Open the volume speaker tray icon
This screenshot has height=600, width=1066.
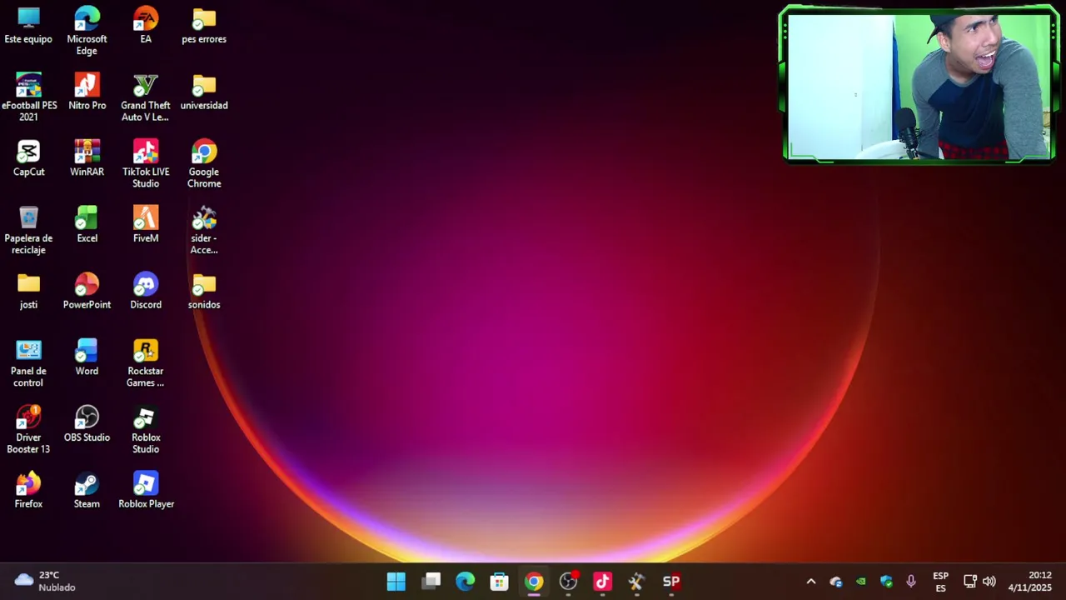point(989,582)
